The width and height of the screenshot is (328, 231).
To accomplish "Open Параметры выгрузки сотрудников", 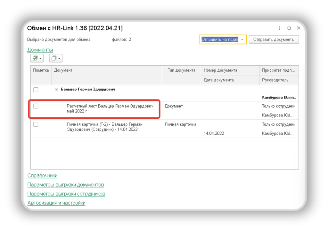I will pos(66,194).
